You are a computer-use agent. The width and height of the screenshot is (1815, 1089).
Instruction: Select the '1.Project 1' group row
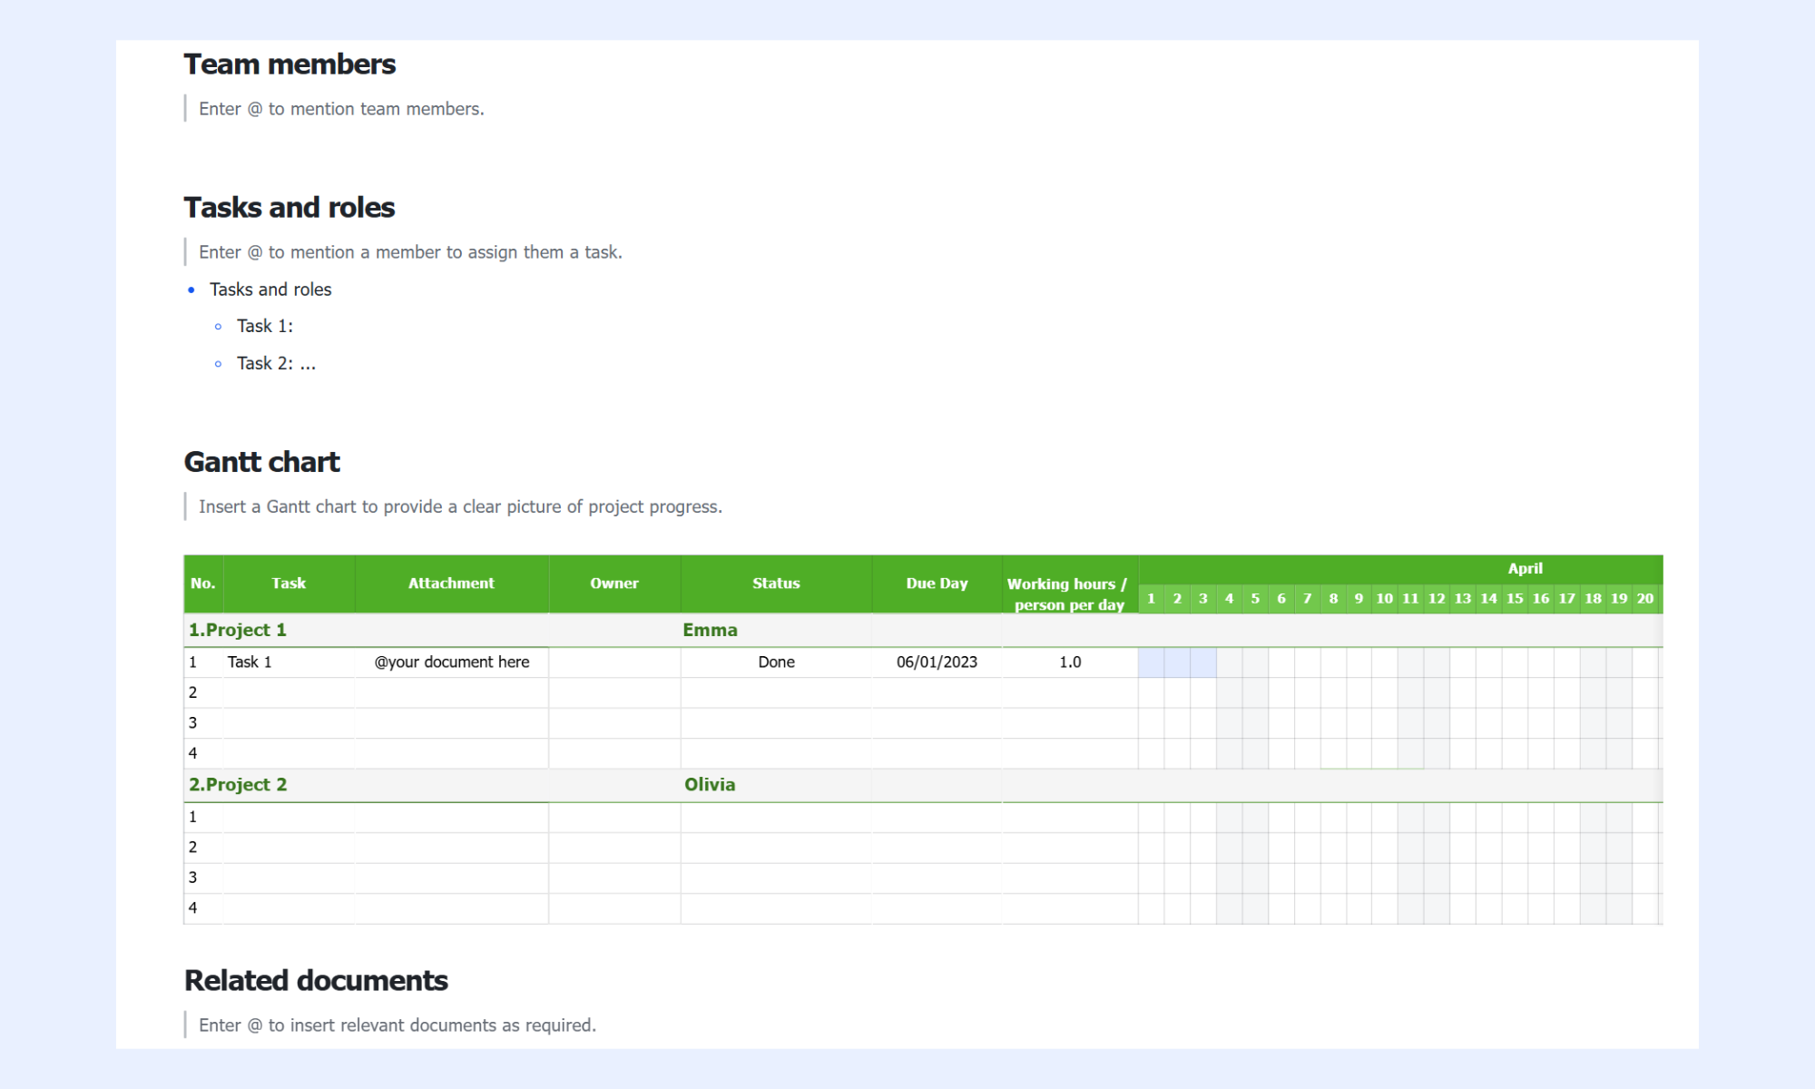pyautogui.click(x=923, y=630)
